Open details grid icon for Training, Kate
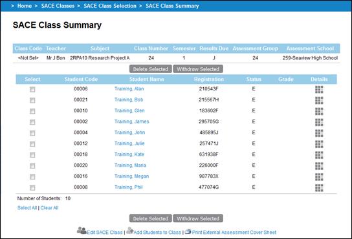 (x=319, y=155)
